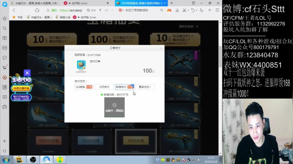Select QQ钱包 payment method

84,87
